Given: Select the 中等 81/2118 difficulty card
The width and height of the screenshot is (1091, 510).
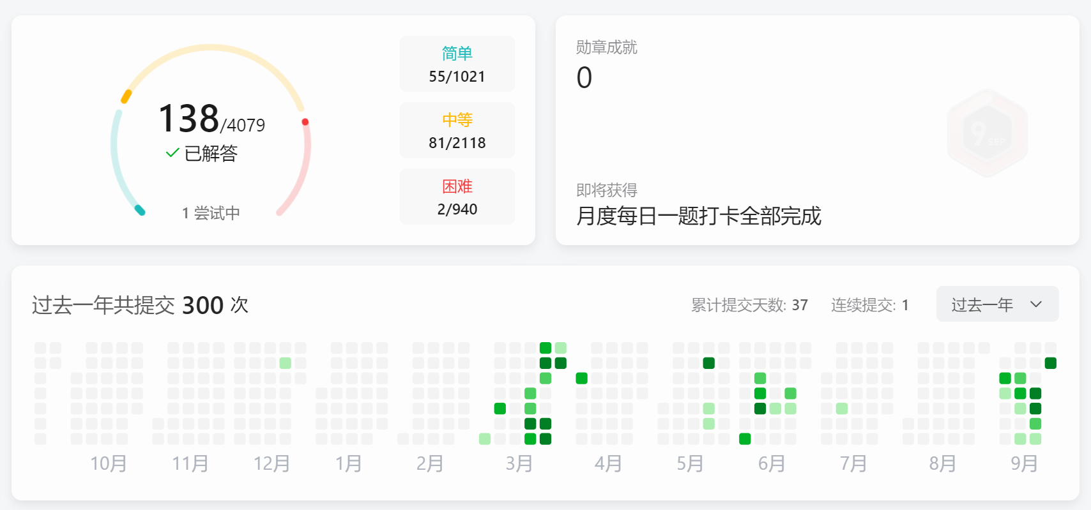Looking at the screenshot, I should tap(457, 131).
